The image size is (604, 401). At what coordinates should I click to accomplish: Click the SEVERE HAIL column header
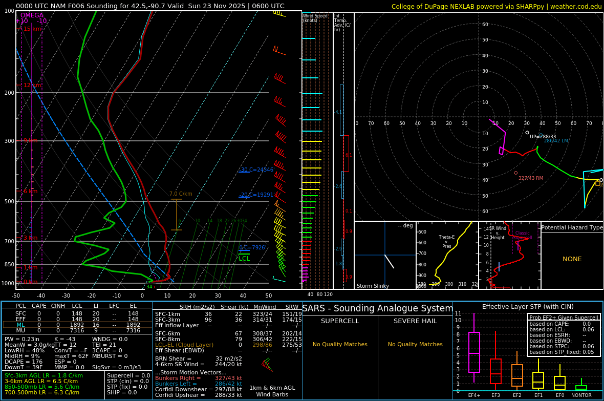pos(415,321)
